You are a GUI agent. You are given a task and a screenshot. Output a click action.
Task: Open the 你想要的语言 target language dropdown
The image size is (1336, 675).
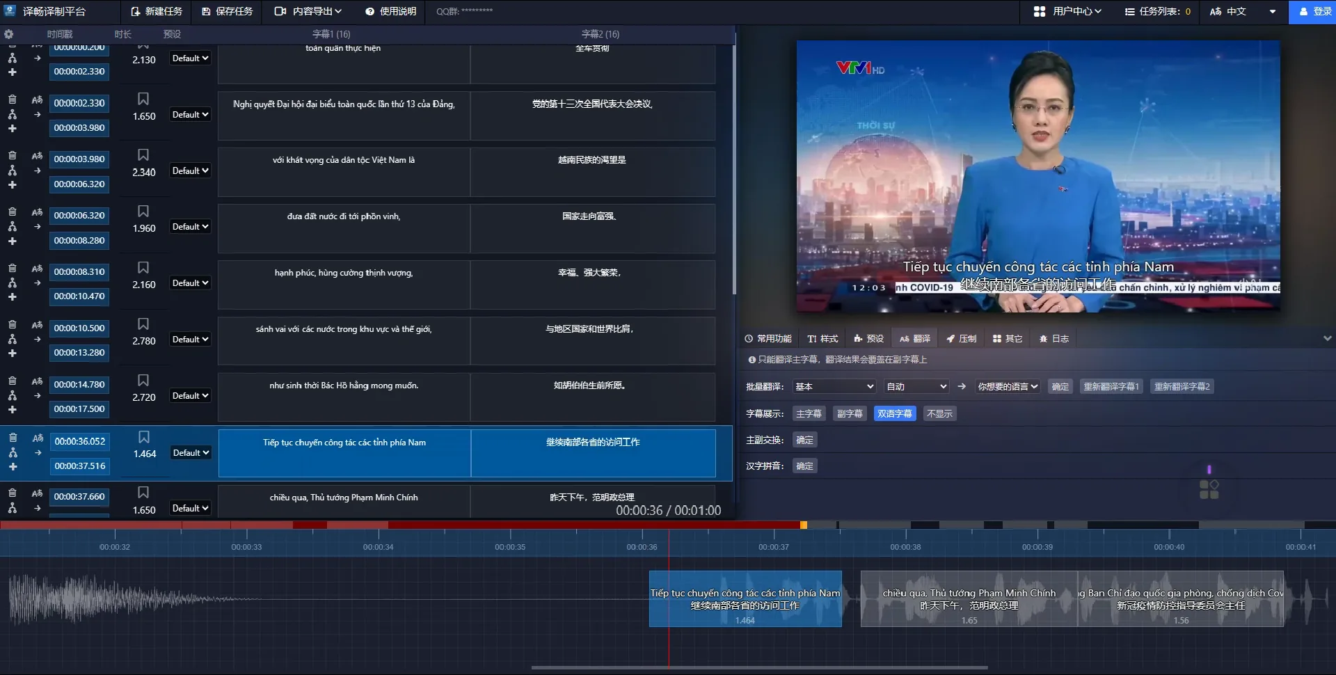[1008, 387]
